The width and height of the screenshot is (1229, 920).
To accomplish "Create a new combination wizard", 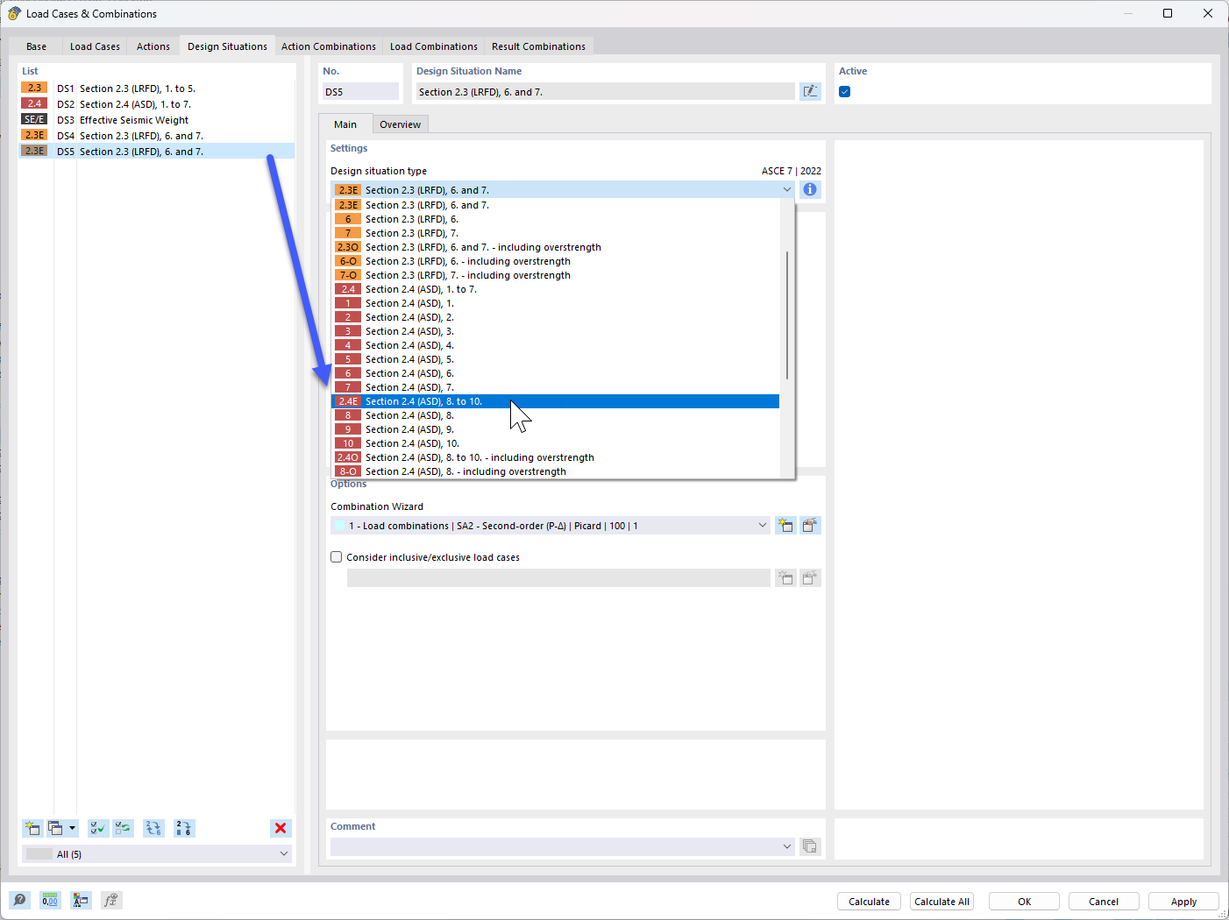I will pyautogui.click(x=785, y=526).
